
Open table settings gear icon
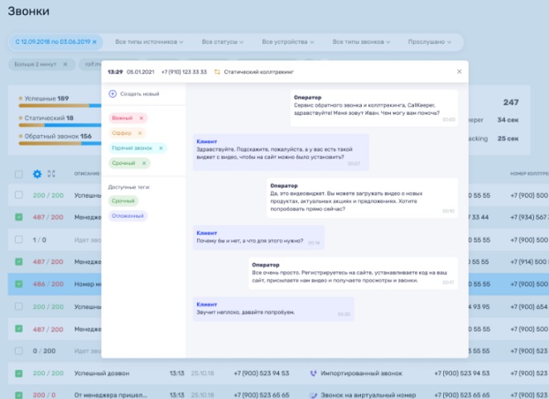[x=37, y=174]
